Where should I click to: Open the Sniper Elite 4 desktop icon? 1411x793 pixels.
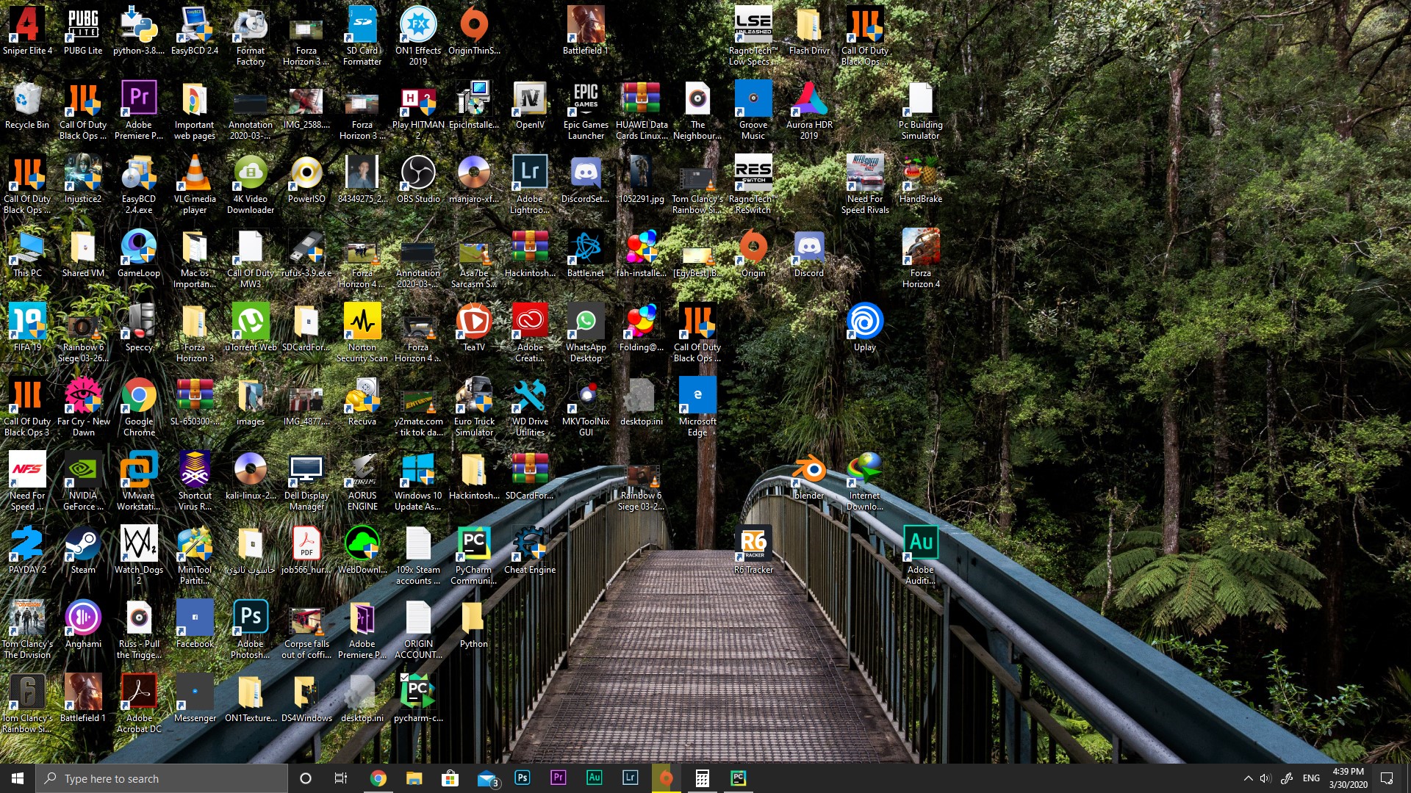click(x=27, y=31)
